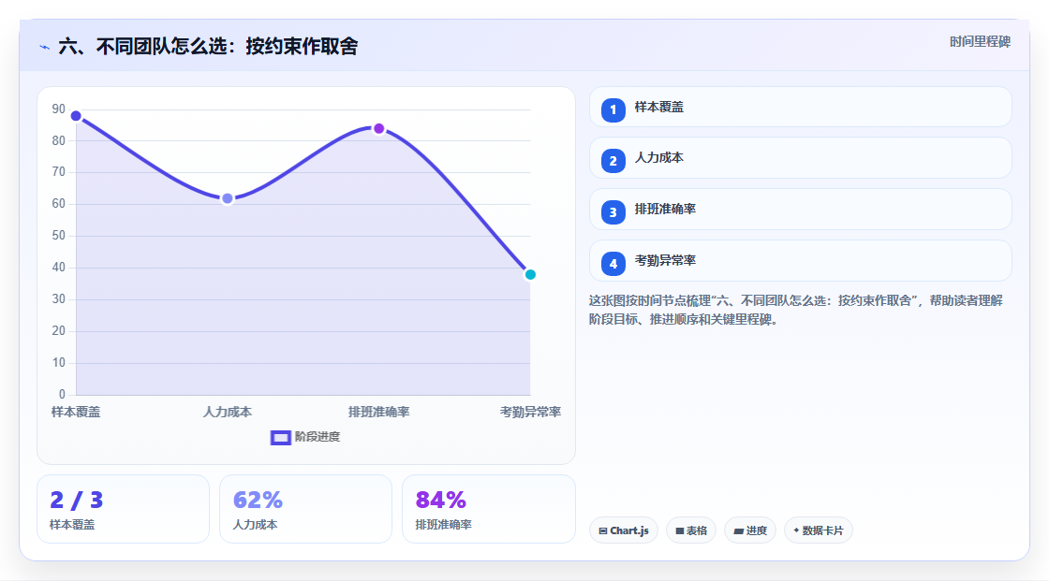Click the 2 / 3 样本覆盖 stat card
The image size is (1049, 581).
click(x=123, y=509)
